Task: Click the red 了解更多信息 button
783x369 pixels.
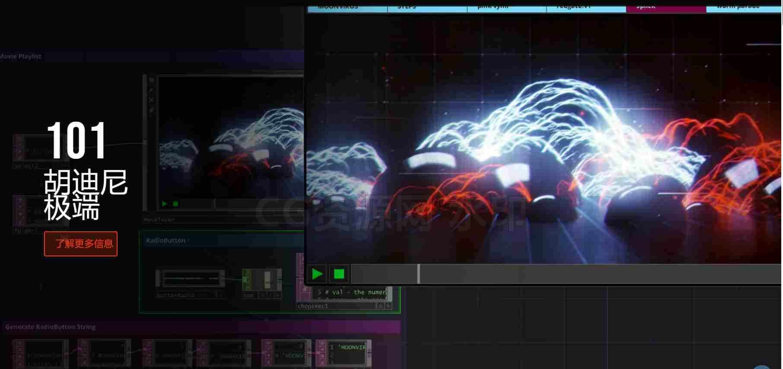Action: (81, 244)
